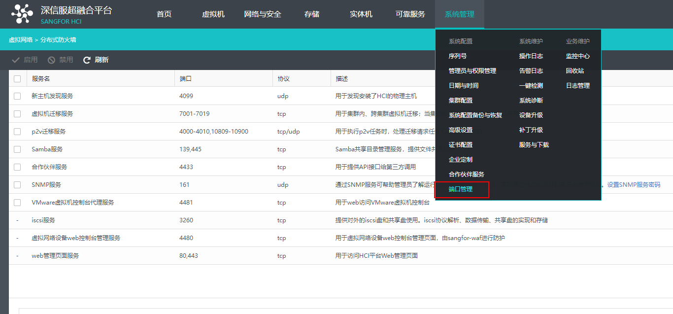Click the Sangfor HCI logo icon
Image resolution: width=673 pixels, height=314 pixels.
22,14
